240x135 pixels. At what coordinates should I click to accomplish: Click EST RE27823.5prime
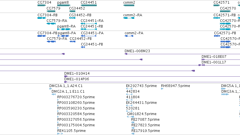(146, 125)
